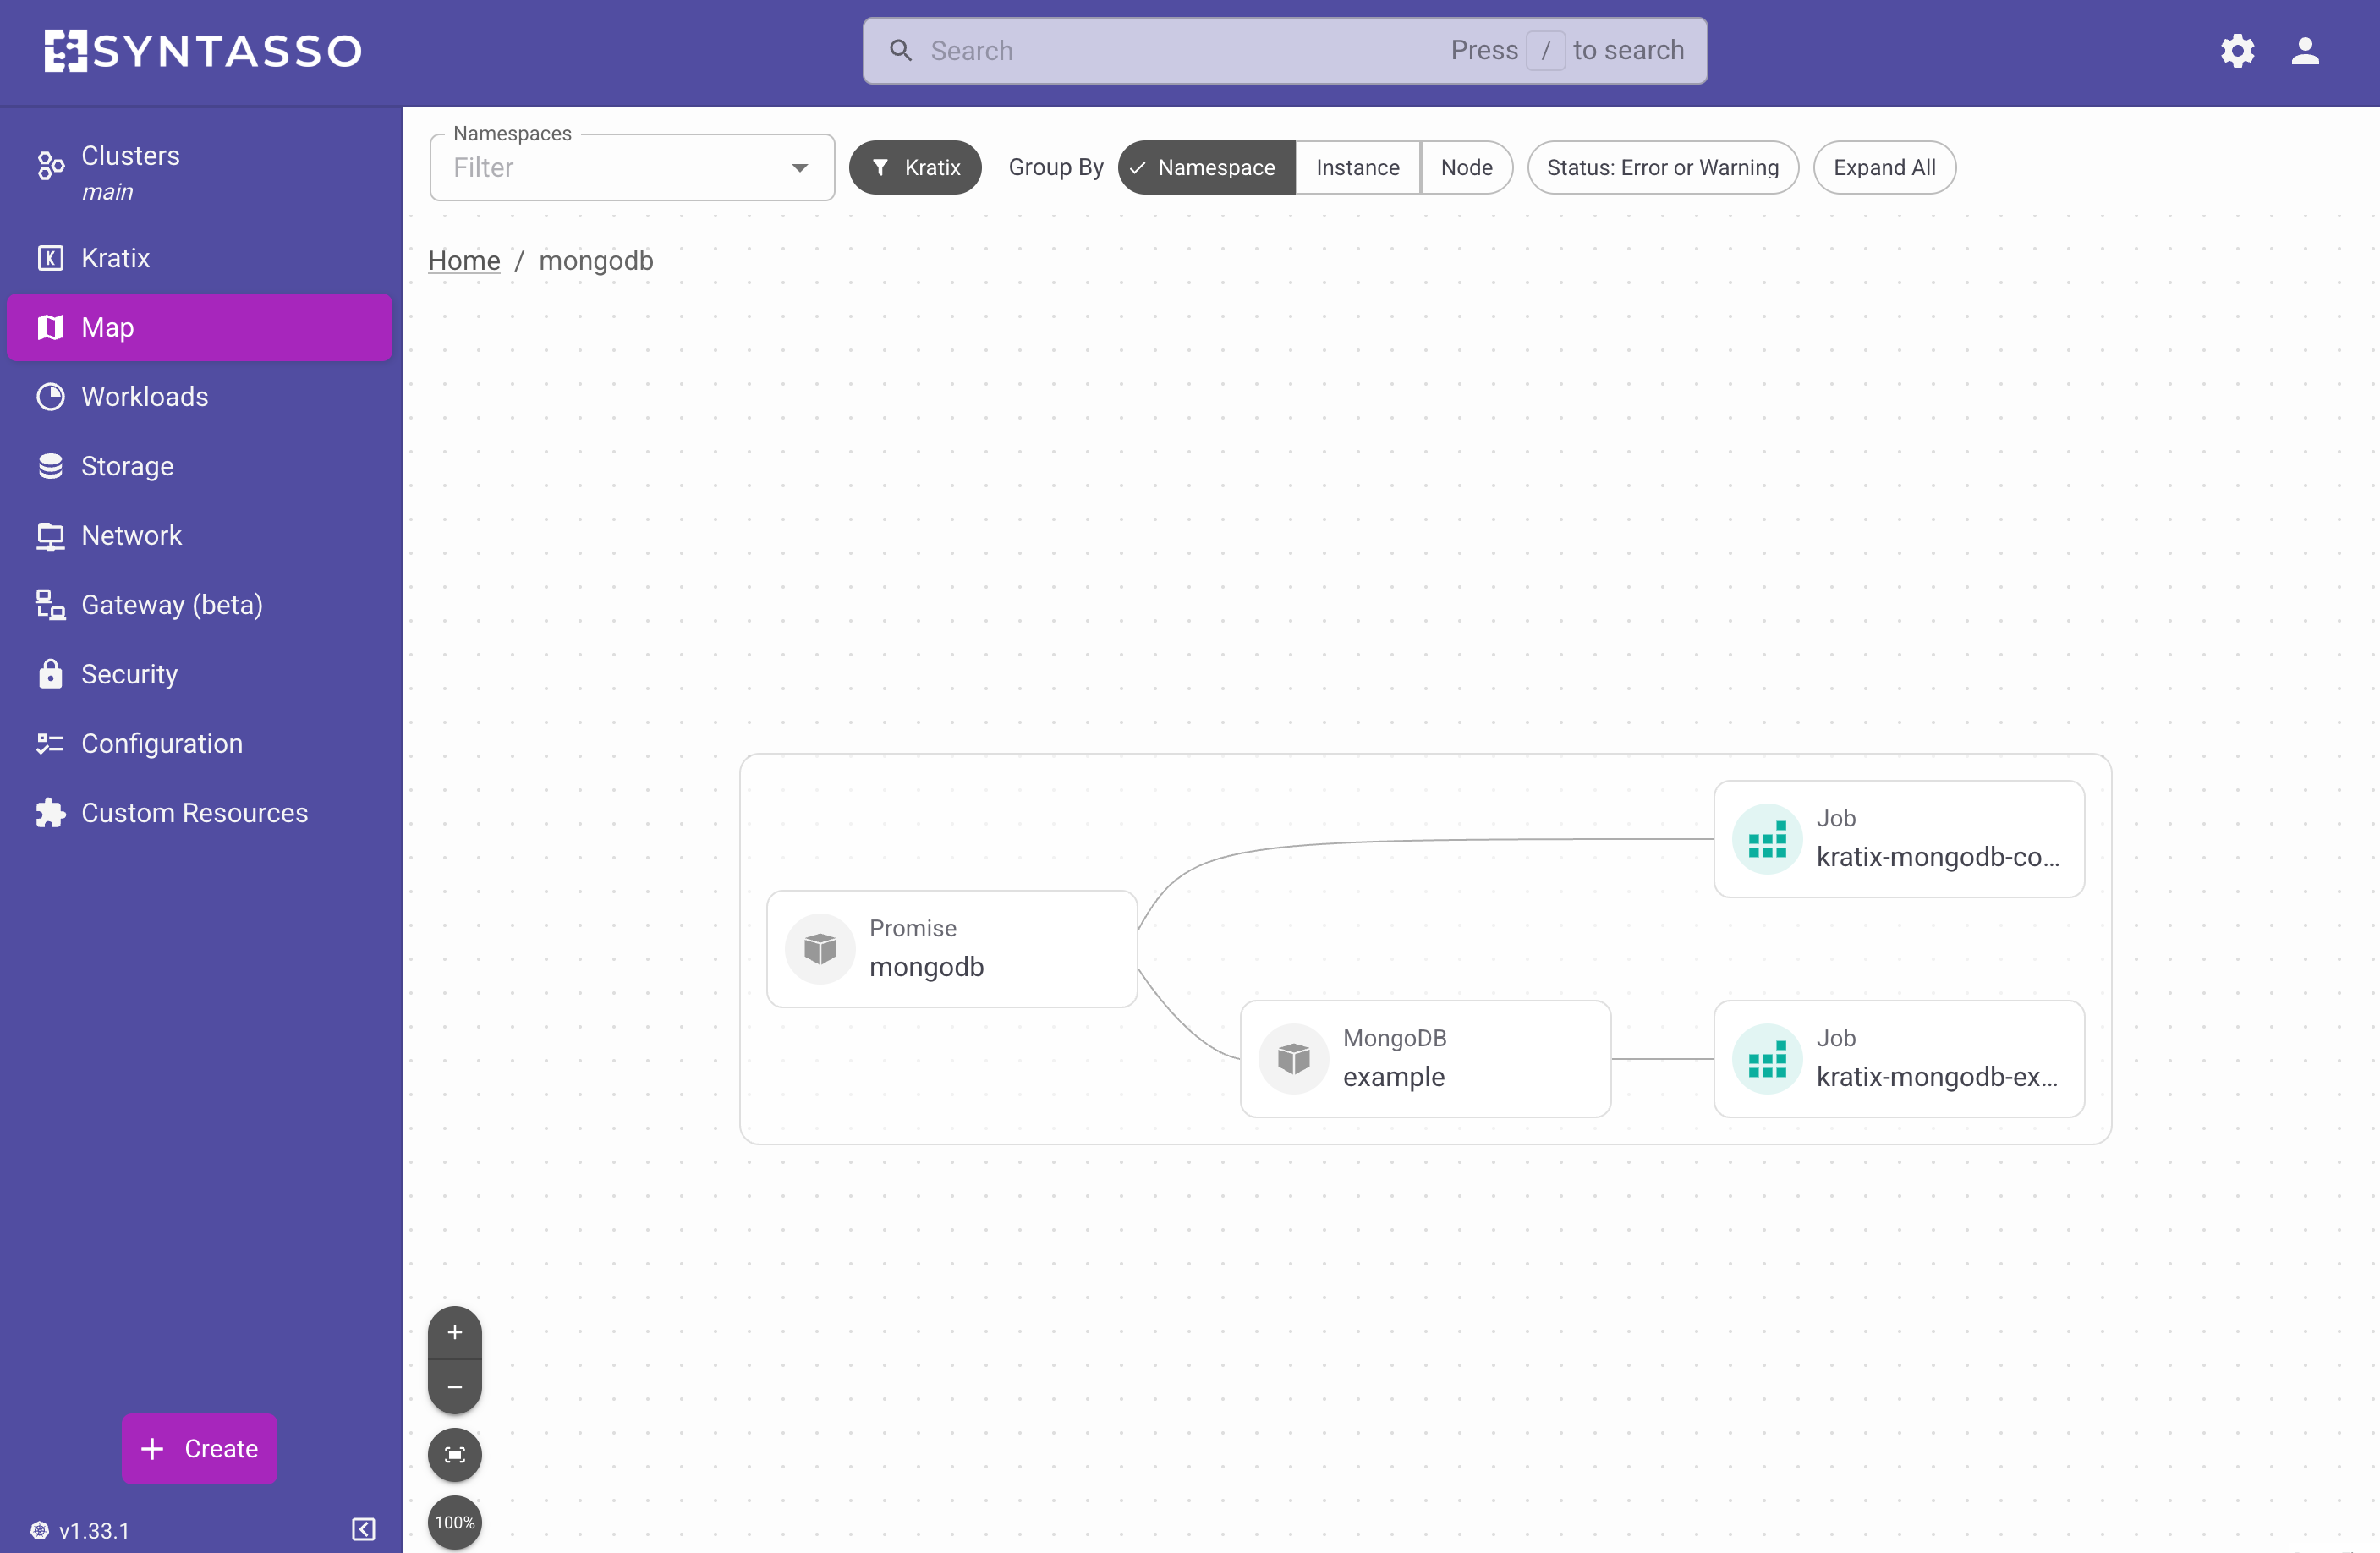Screen dimensions: 2380x1553
Task: Click the Kratix sidebar icon
Action: (51, 258)
